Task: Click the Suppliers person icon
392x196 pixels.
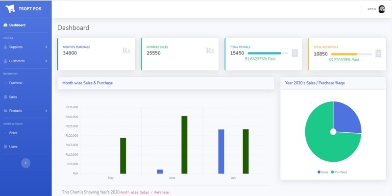Action: click(5, 47)
